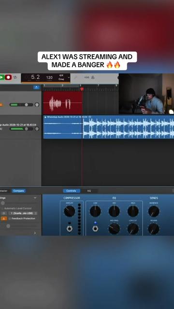Enable Feedback Protection checkbox
Viewport: 174px width, 309px height.
(10, 218)
